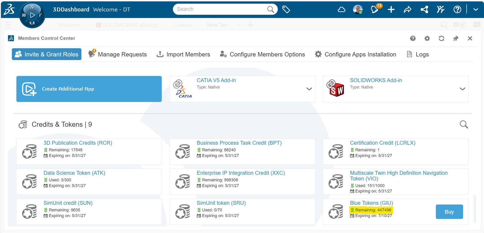Search within Credits & Tokens

tap(464, 124)
